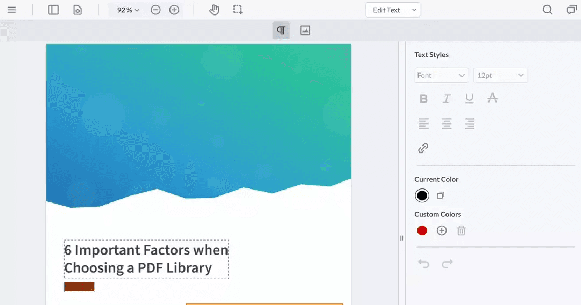Add a new custom color
Image resolution: width=581 pixels, height=305 pixels.
[442, 230]
